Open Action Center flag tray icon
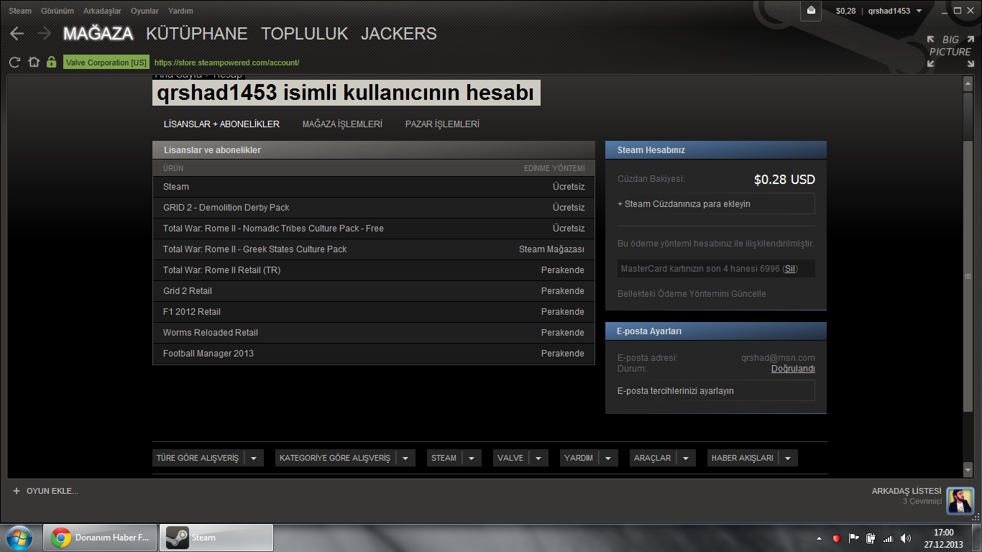The height and width of the screenshot is (552, 982). click(853, 538)
